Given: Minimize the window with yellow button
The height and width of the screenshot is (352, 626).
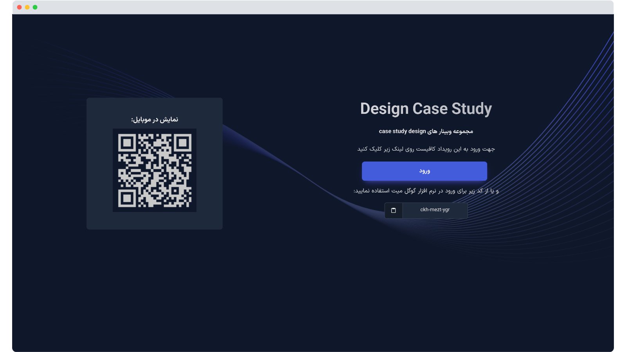Looking at the screenshot, I should point(27,7).
